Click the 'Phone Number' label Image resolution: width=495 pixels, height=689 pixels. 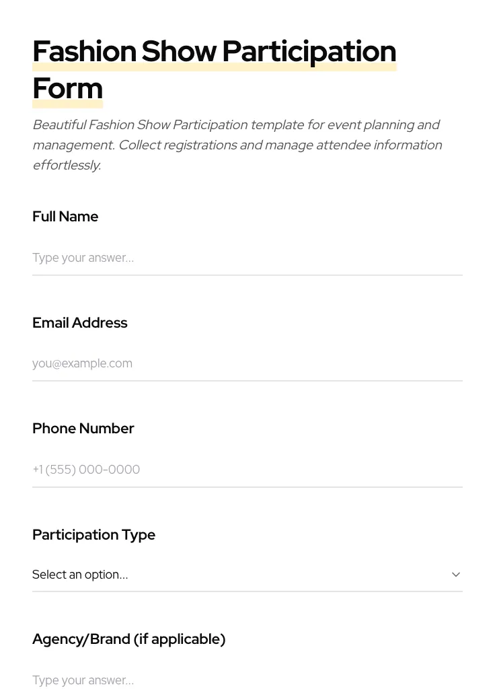(83, 429)
